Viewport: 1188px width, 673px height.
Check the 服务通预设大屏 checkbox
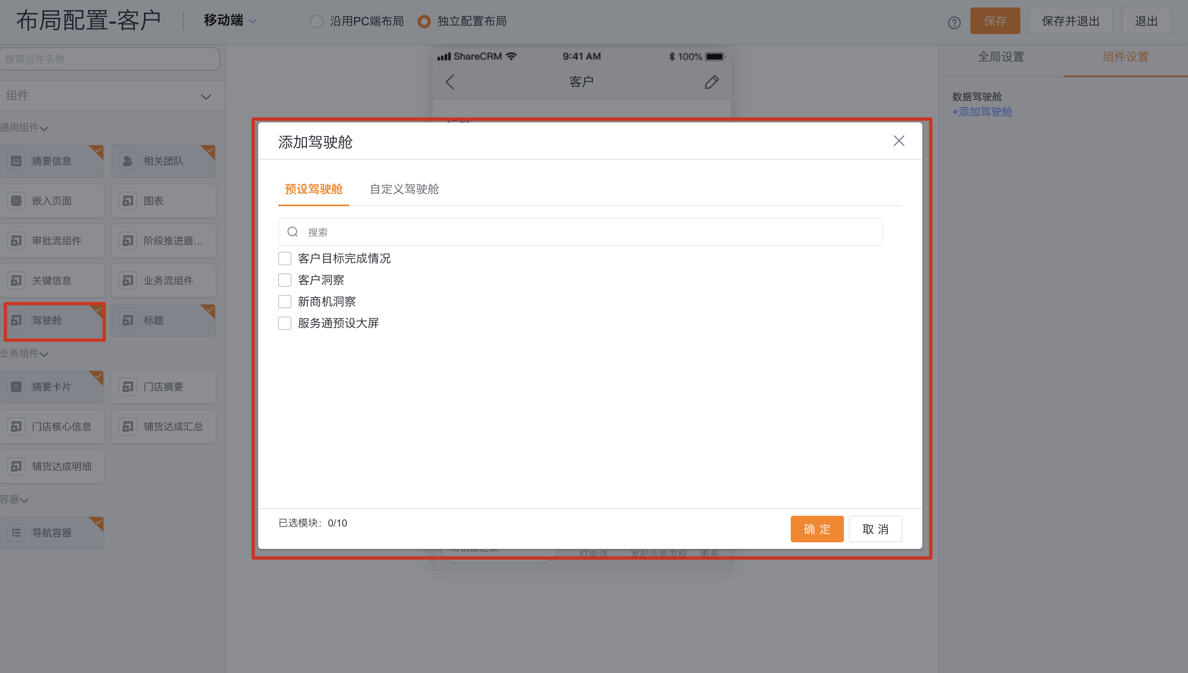[x=284, y=323]
